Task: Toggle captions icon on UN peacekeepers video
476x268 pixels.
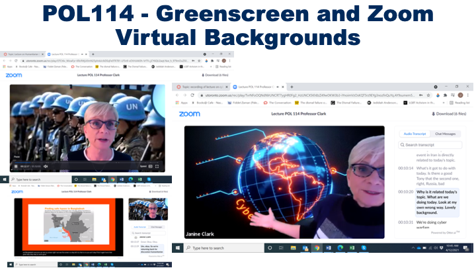Action: (x=150, y=166)
